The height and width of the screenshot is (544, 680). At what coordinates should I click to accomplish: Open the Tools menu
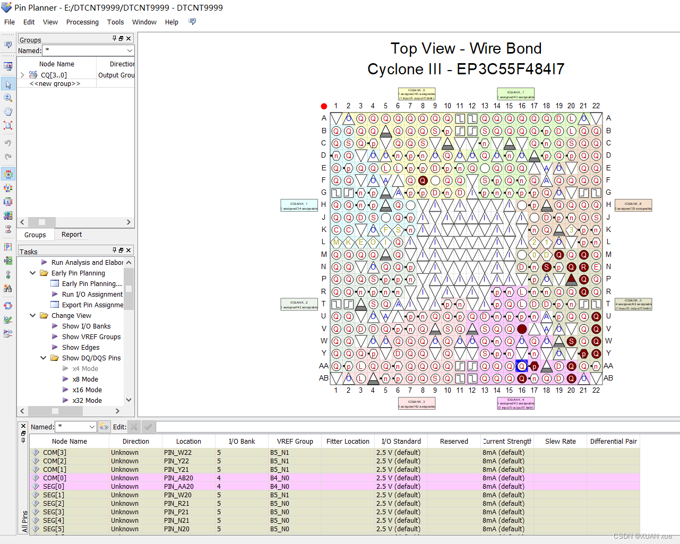tap(115, 22)
